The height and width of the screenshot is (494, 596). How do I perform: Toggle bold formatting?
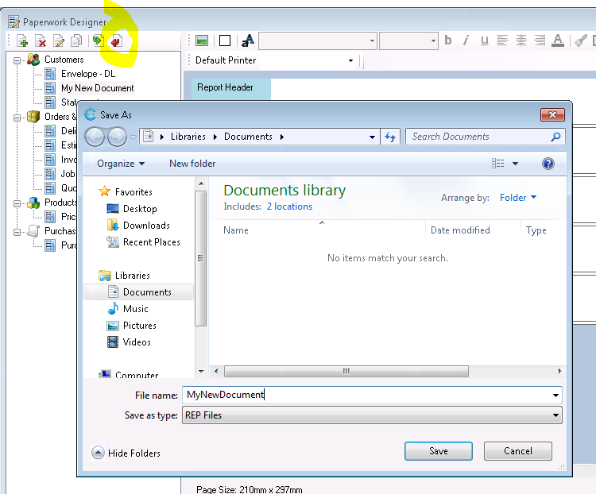[448, 41]
